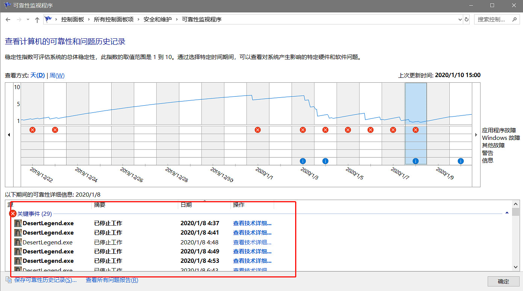Viewport: 523px width, 291px height.
Task: Navigate back with the back arrow
Action: 8,20
